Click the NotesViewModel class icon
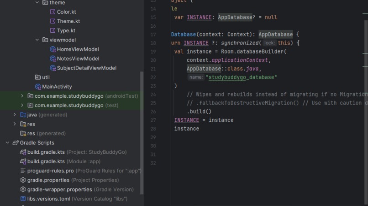Viewport: 368px width, 206px height. 53,59
